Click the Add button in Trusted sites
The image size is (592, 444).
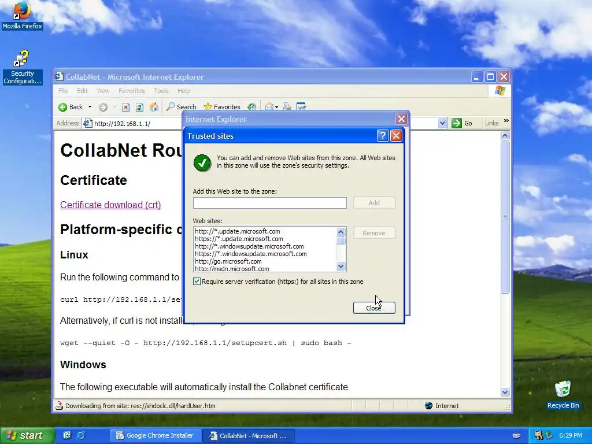(x=374, y=203)
